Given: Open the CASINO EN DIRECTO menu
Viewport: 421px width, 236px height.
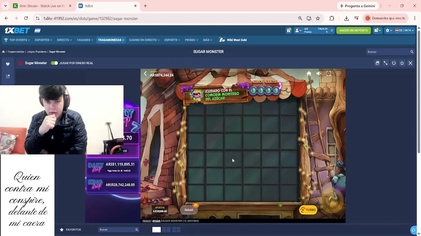Looking at the screenshot, I should 144,40.
